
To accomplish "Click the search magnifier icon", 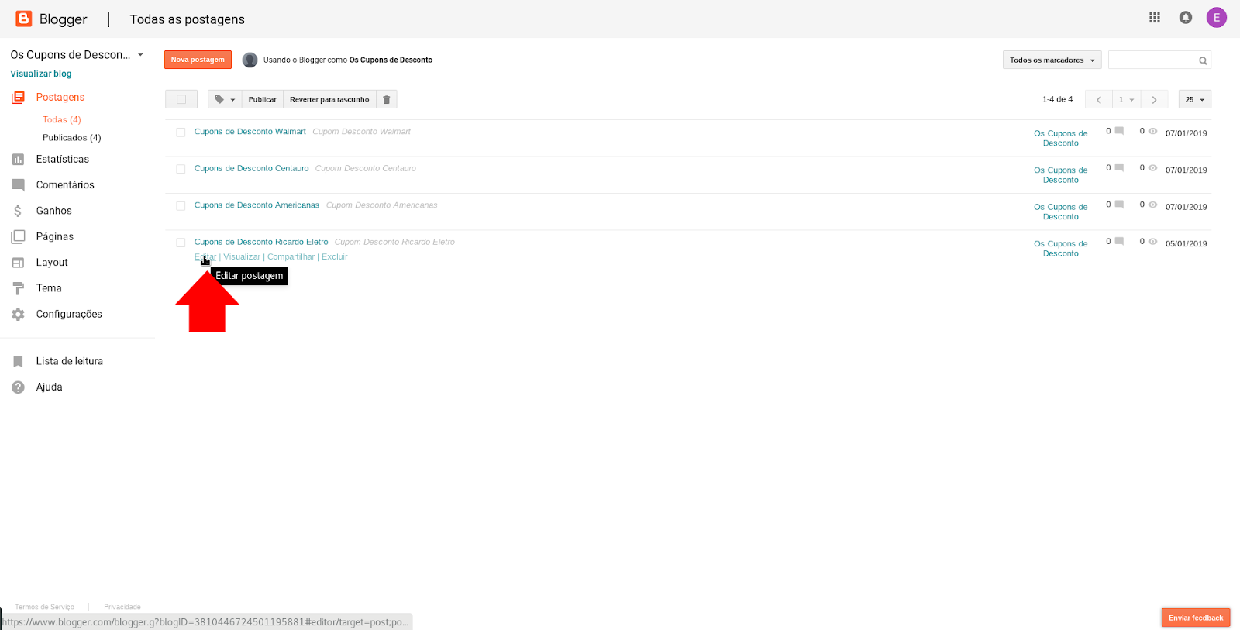I will pos(1203,60).
